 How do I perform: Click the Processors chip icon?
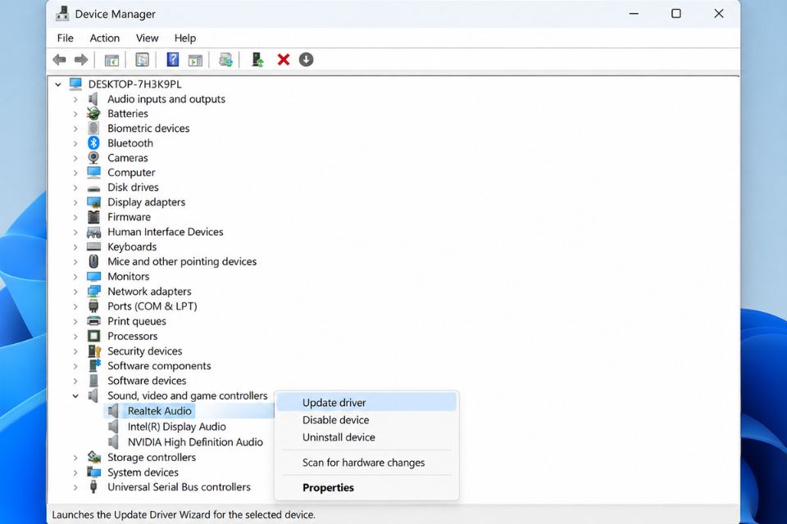coord(93,336)
